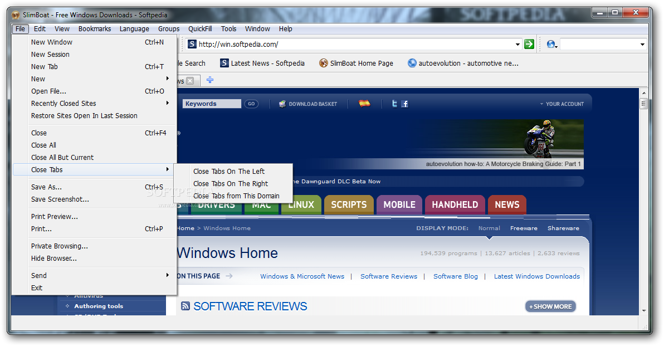Open the Bookmarks menu
Viewport: 664px width, 346px height.
click(x=95, y=29)
